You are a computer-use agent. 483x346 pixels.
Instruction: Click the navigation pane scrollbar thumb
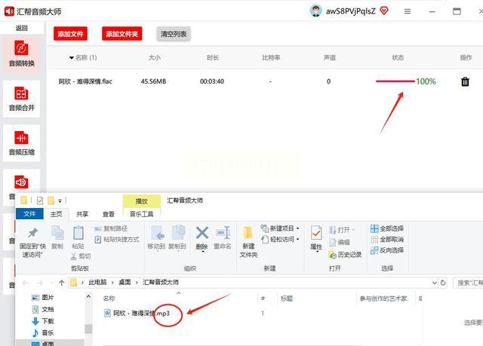(x=88, y=329)
